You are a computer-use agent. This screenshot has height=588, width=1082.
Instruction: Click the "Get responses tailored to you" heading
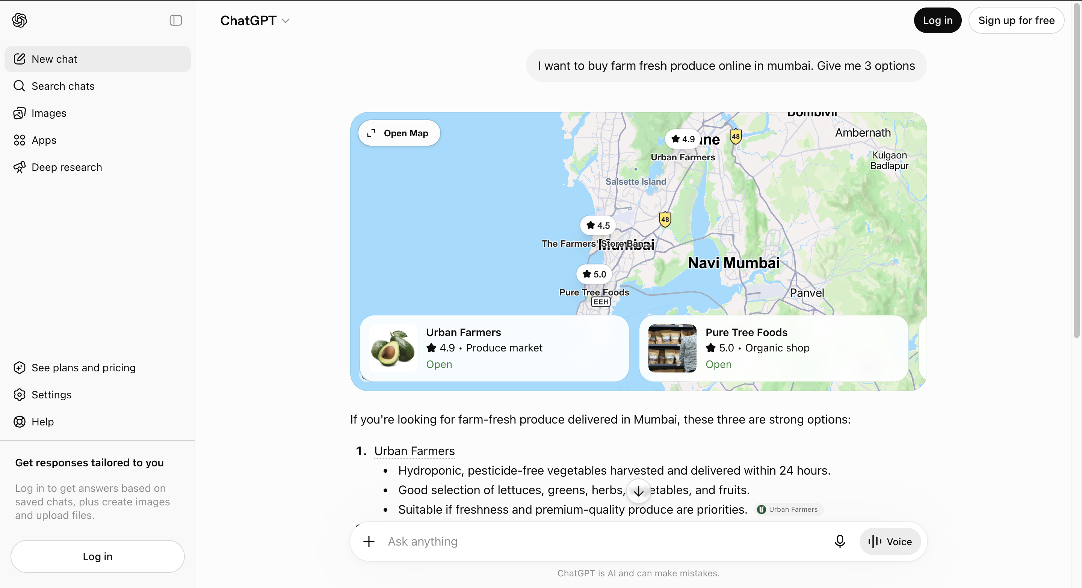point(89,463)
